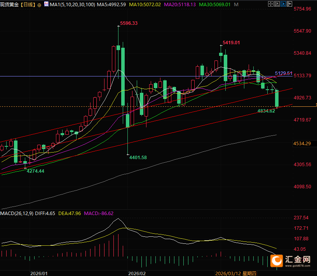Click the 4926.73 price axis label
The height and width of the screenshot is (276, 317).
(302, 98)
